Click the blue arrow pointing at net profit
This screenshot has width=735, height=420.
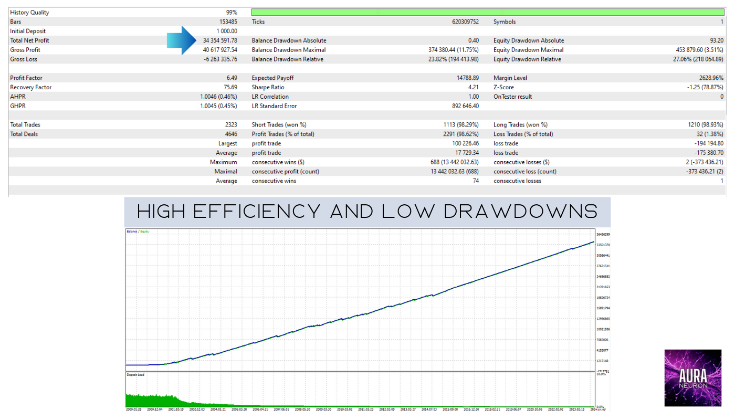tap(181, 40)
